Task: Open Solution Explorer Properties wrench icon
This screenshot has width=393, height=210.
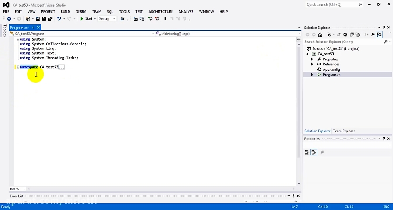Action: [373, 34]
